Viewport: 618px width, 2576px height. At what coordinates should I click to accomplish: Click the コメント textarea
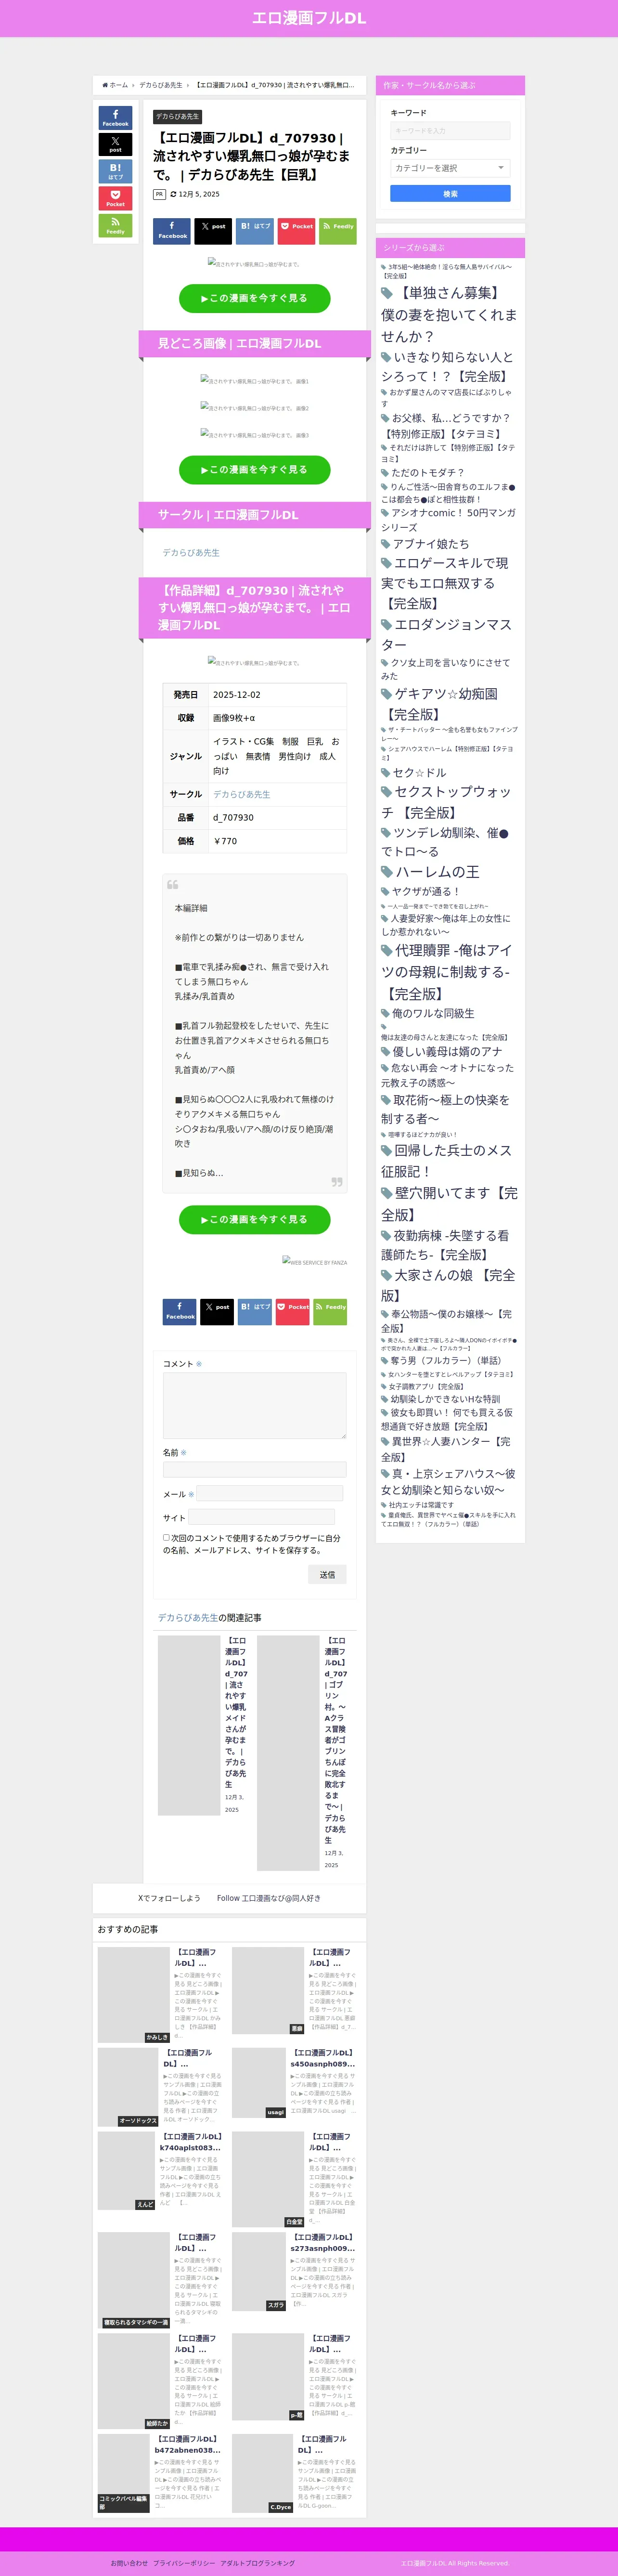(x=255, y=1406)
